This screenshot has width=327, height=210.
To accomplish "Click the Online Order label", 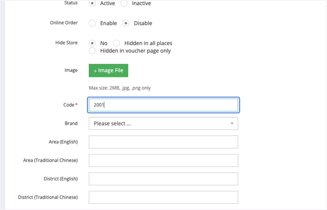I will tap(64, 23).
